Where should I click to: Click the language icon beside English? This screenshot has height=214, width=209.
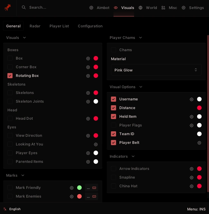tap(5, 209)
